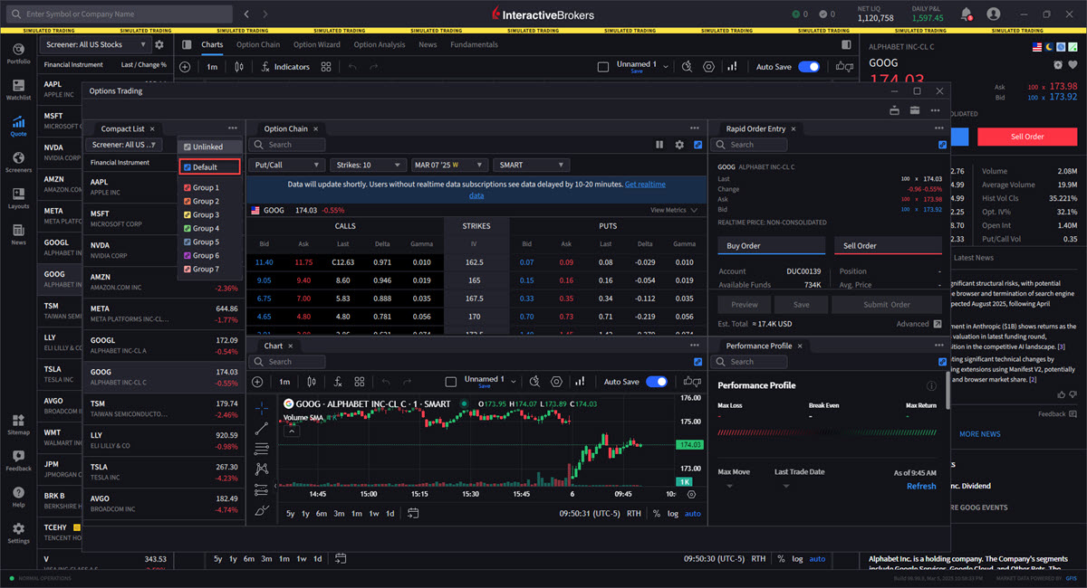Click the Option Chain pause icon
This screenshot has height=588, width=1087.
pos(659,145)
